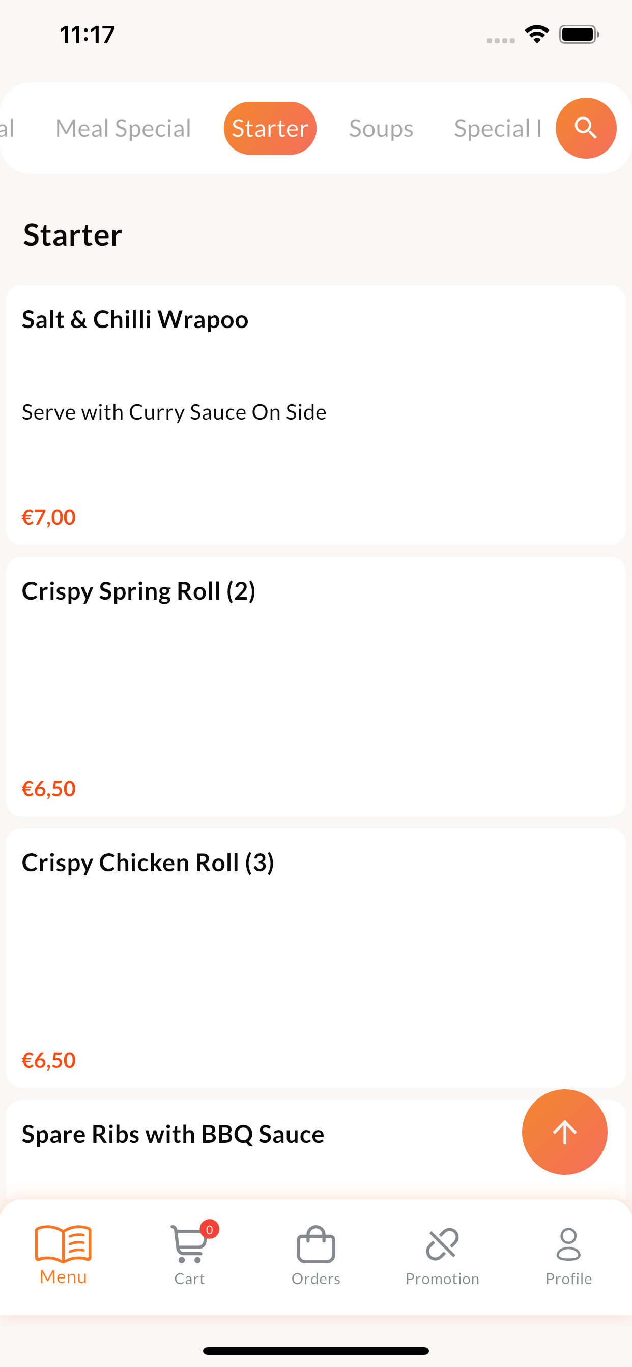Switch to the Meal Special category
This screenshot has width=632, height=1367.
tap(123, 128)
